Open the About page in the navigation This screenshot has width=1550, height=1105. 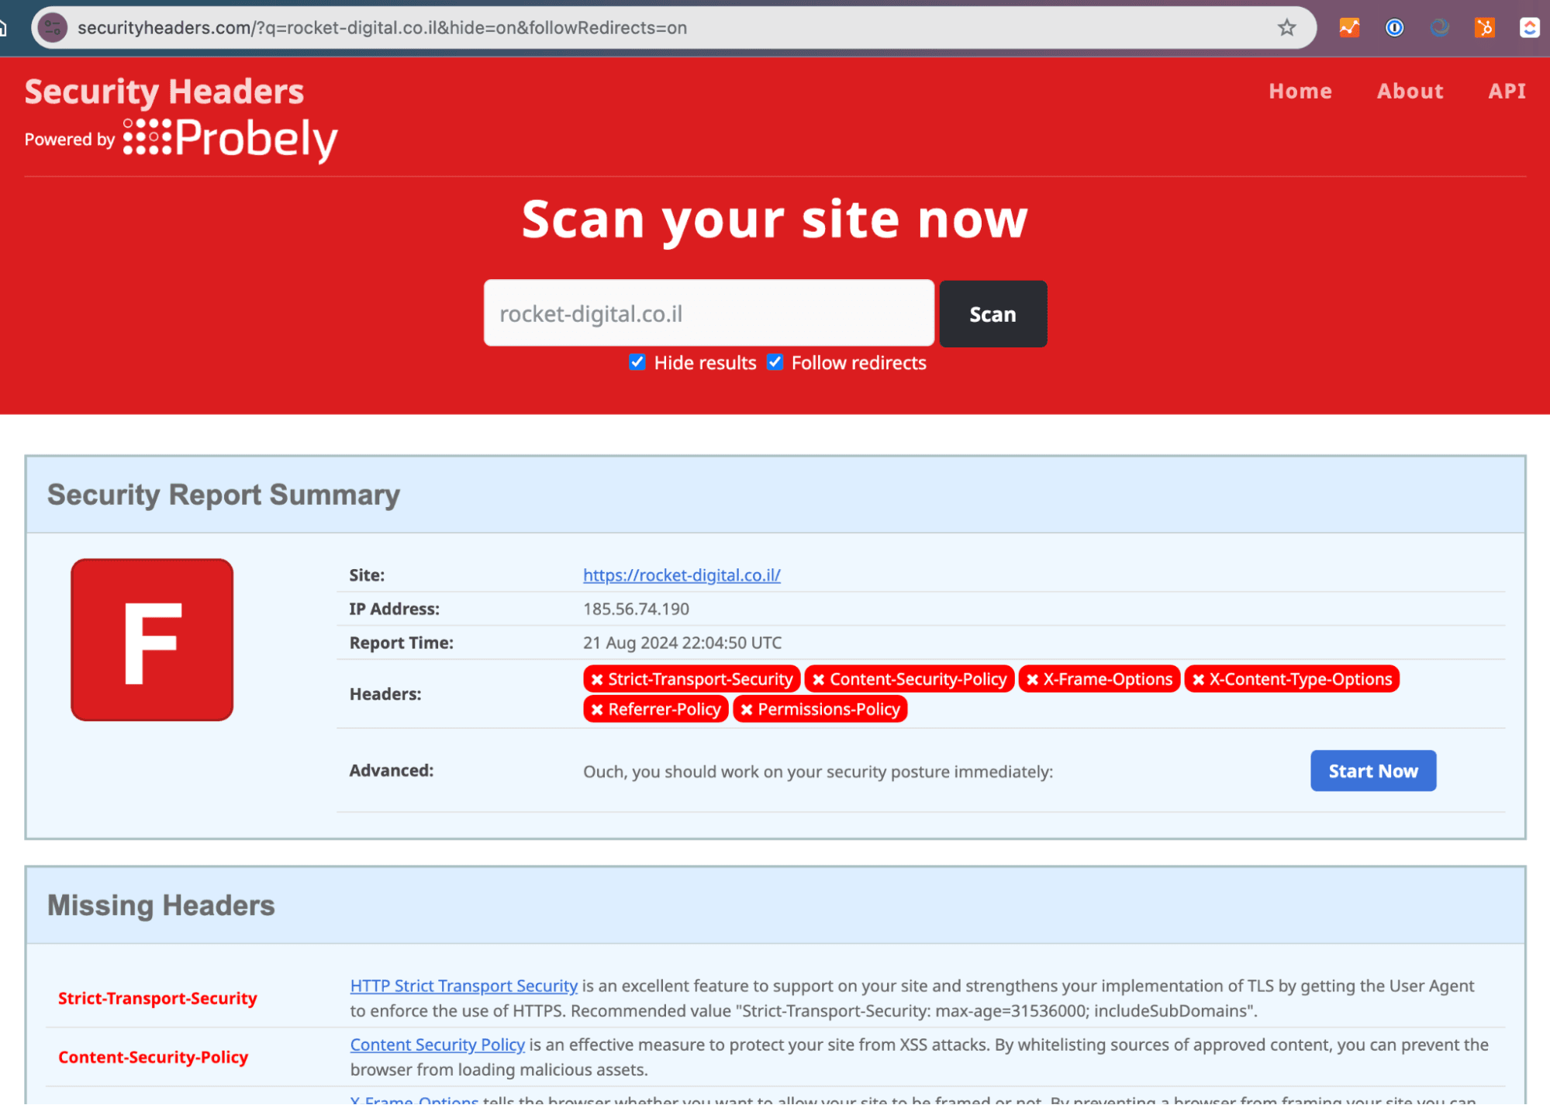[1410, 91]
